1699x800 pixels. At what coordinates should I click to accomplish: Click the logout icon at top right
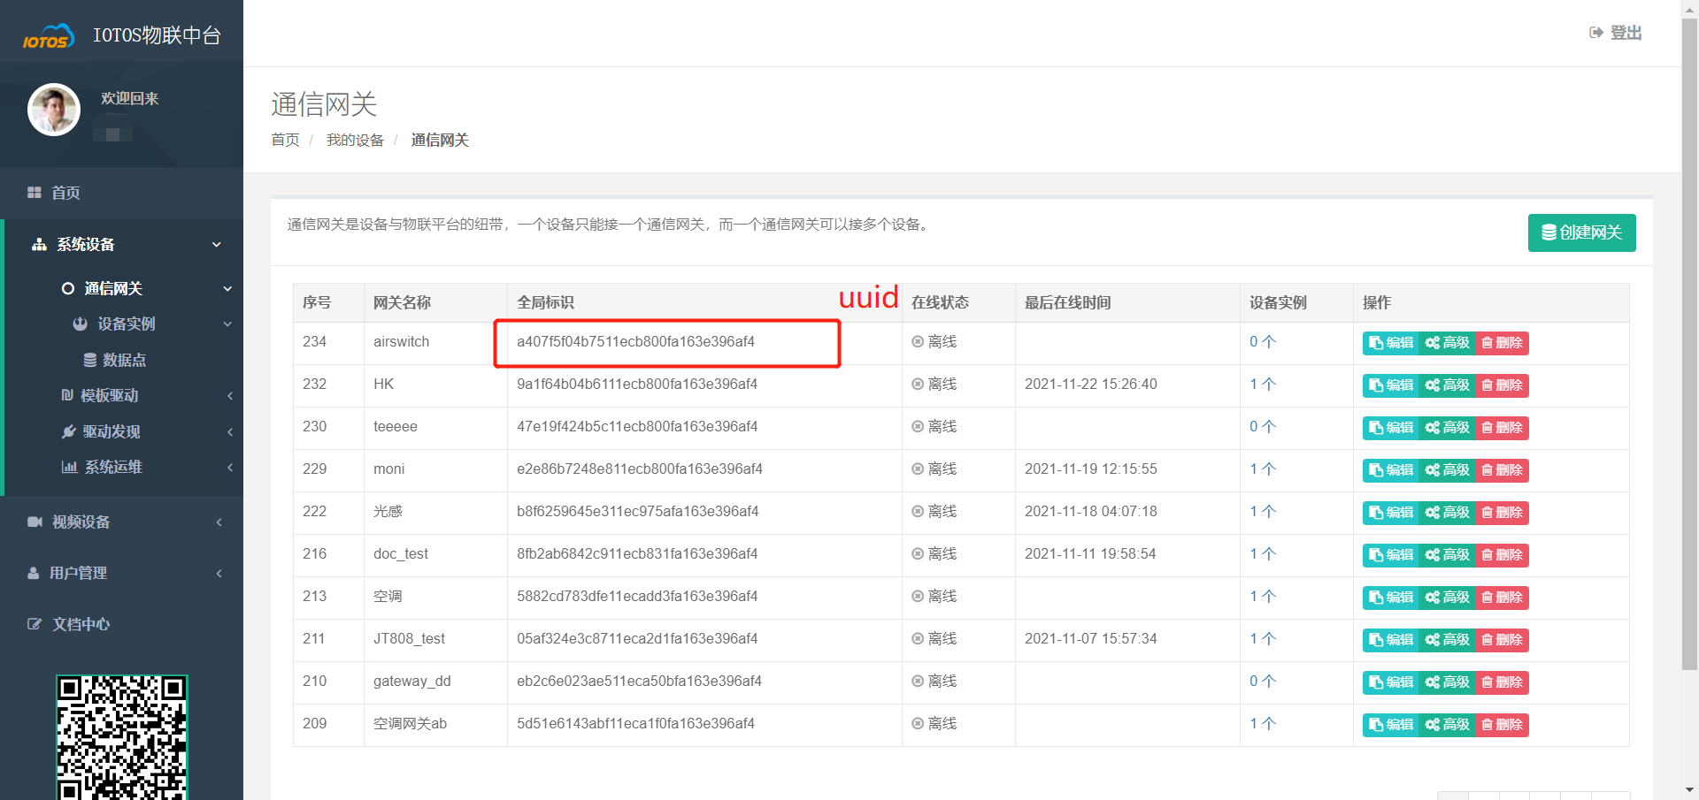[x=1596, y=33]
